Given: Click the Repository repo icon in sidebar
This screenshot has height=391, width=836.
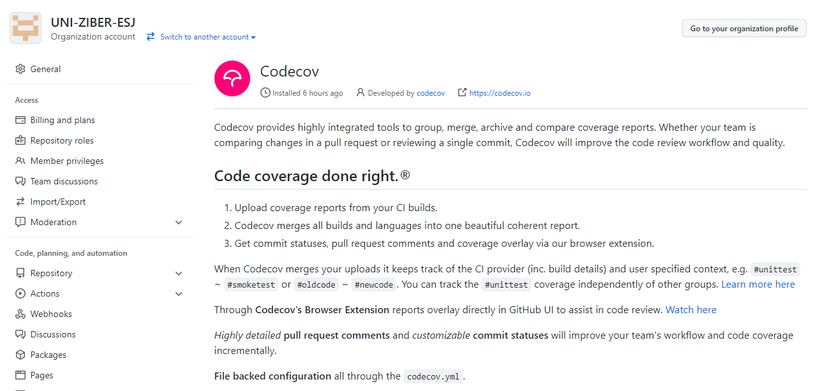Looking at the screenshot, I should click(x=20, y=273).
